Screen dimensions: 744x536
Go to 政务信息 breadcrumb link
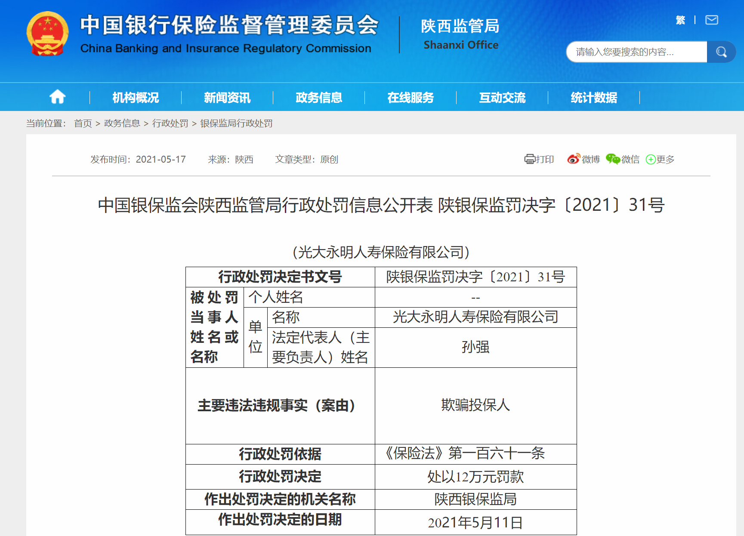[x=122, y=123]
